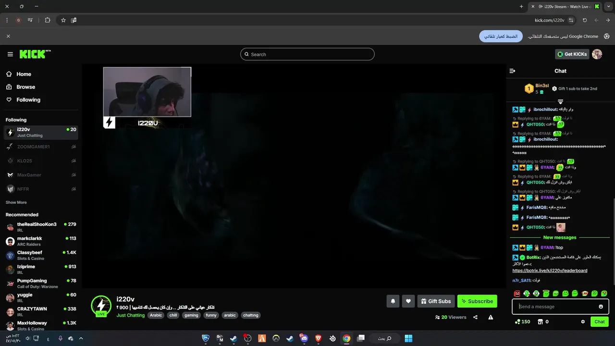
Task: Open CRAZYTAWN IRL stream
Action: (x=41, y=311)
